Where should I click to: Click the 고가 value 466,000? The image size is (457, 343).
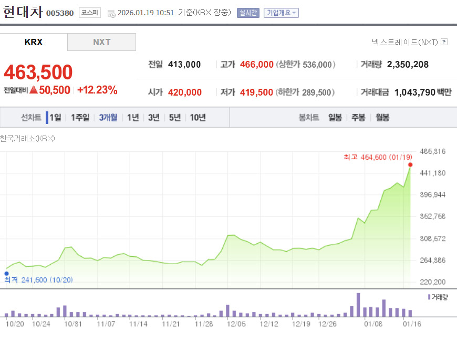257,65
